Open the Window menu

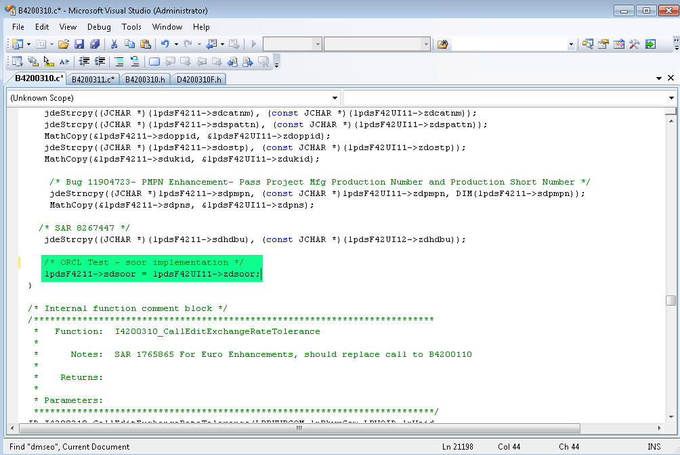[x=167, y=27]
